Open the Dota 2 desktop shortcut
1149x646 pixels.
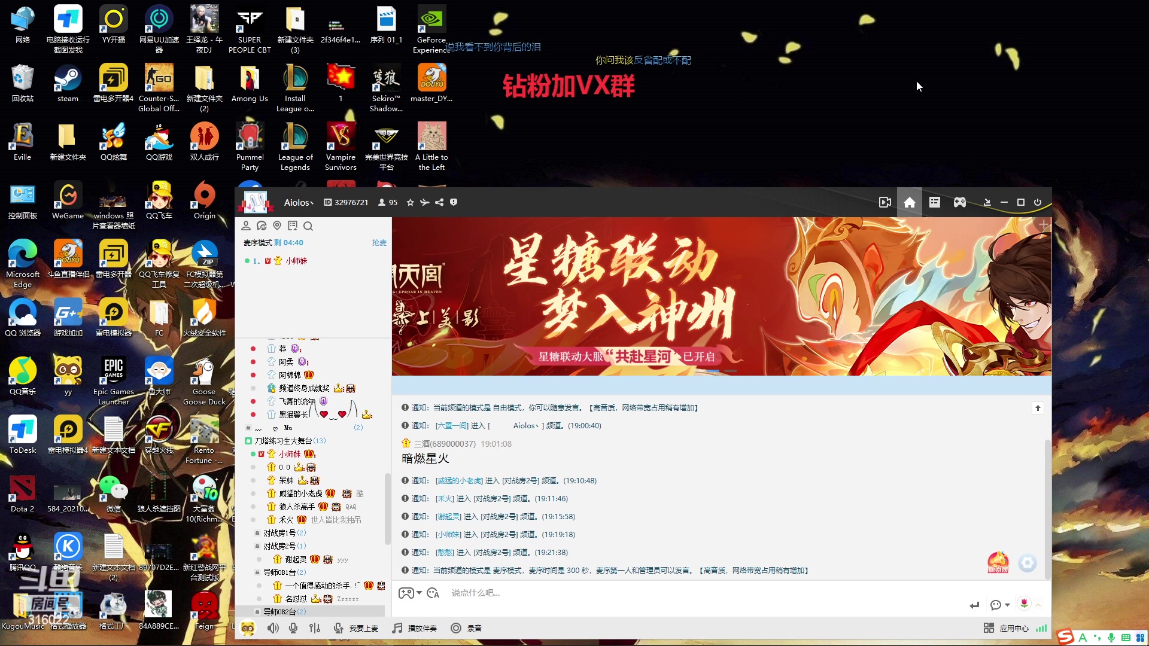tap(22, 494)
